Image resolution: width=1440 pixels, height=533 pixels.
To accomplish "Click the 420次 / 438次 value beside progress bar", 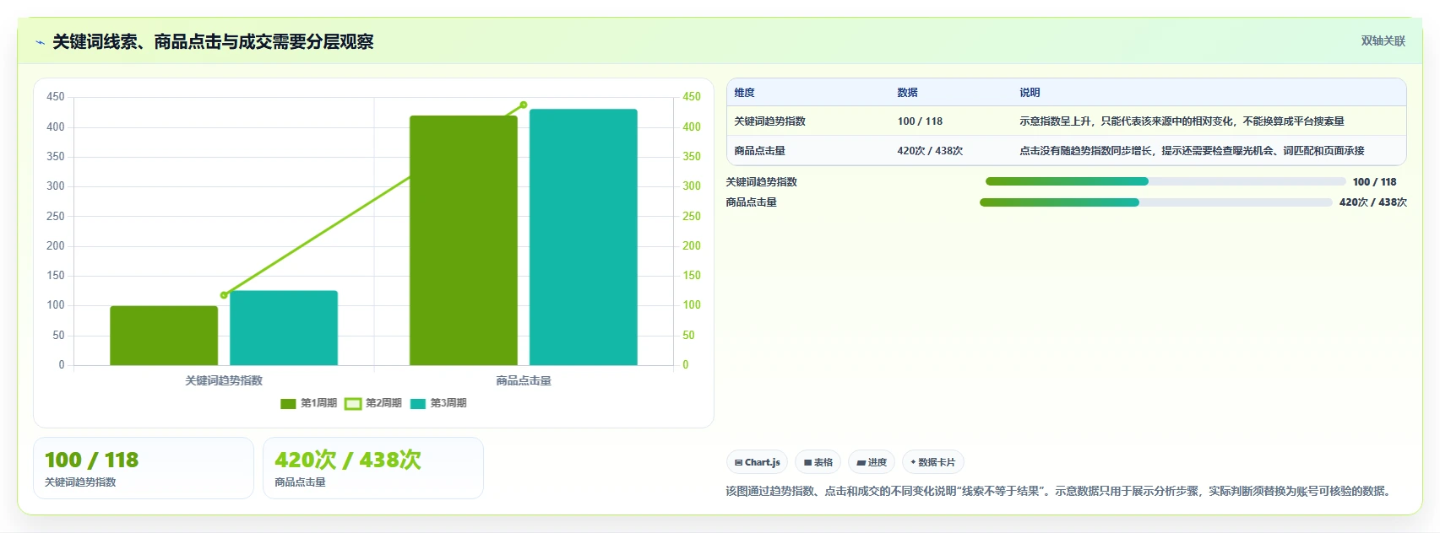I will click(1373, 202).
